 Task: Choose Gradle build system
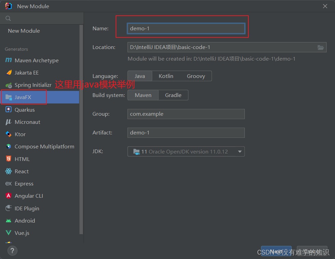tap(173, 95)
